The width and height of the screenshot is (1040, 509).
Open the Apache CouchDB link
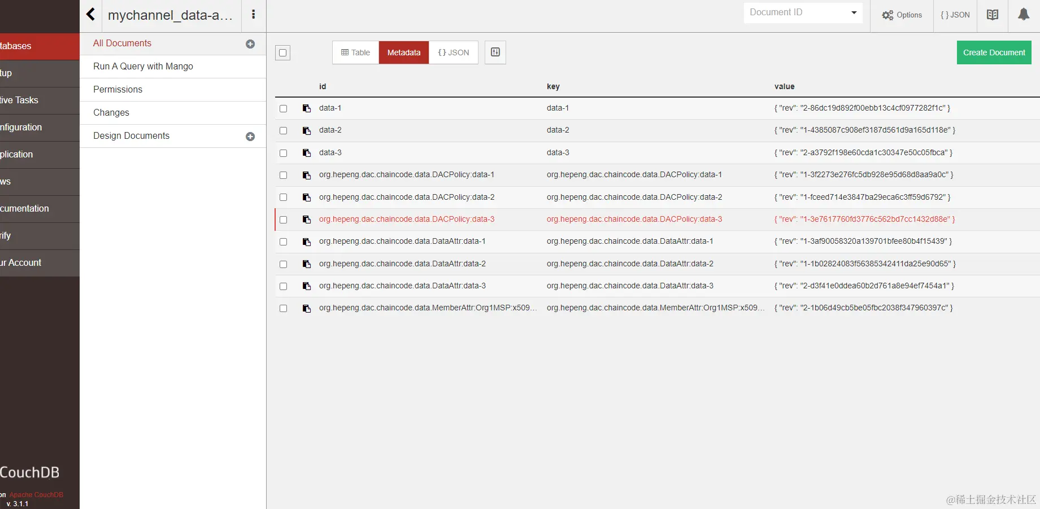click(x=36, y=495)
